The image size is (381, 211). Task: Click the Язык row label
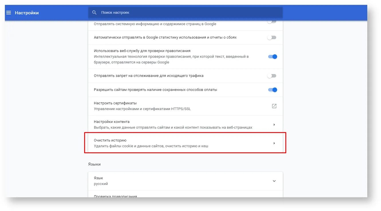98,178
